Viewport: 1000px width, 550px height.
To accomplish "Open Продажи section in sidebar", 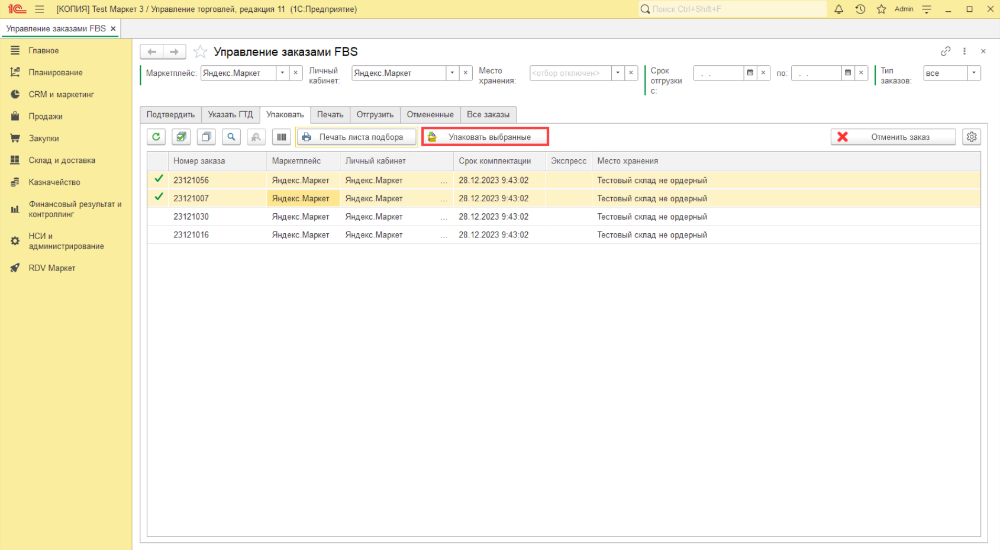I will [46, 117].
